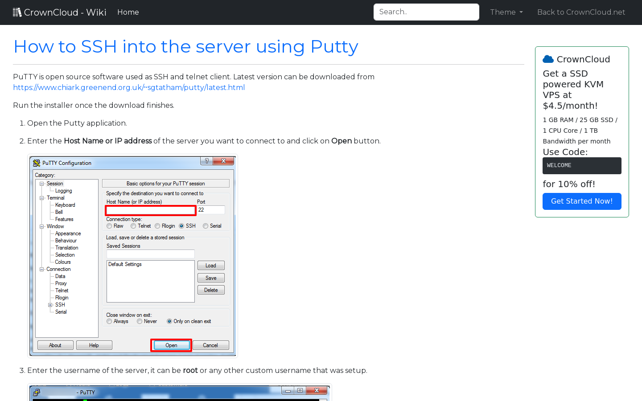Collapse the Terminal tree node expander
Viewport: 642px width, 401px height.
[x=42, y=198]
